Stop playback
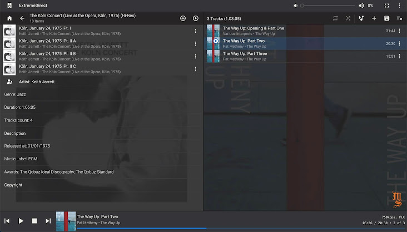 click(34, 221)
